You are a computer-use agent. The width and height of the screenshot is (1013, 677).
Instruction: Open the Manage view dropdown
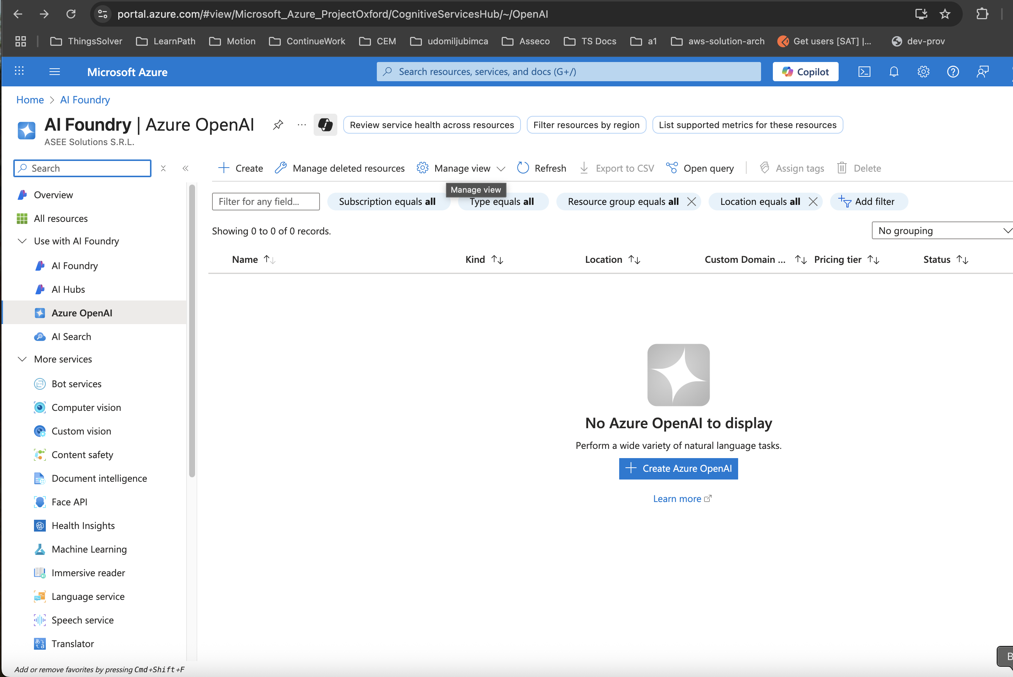tap(461, 168)
